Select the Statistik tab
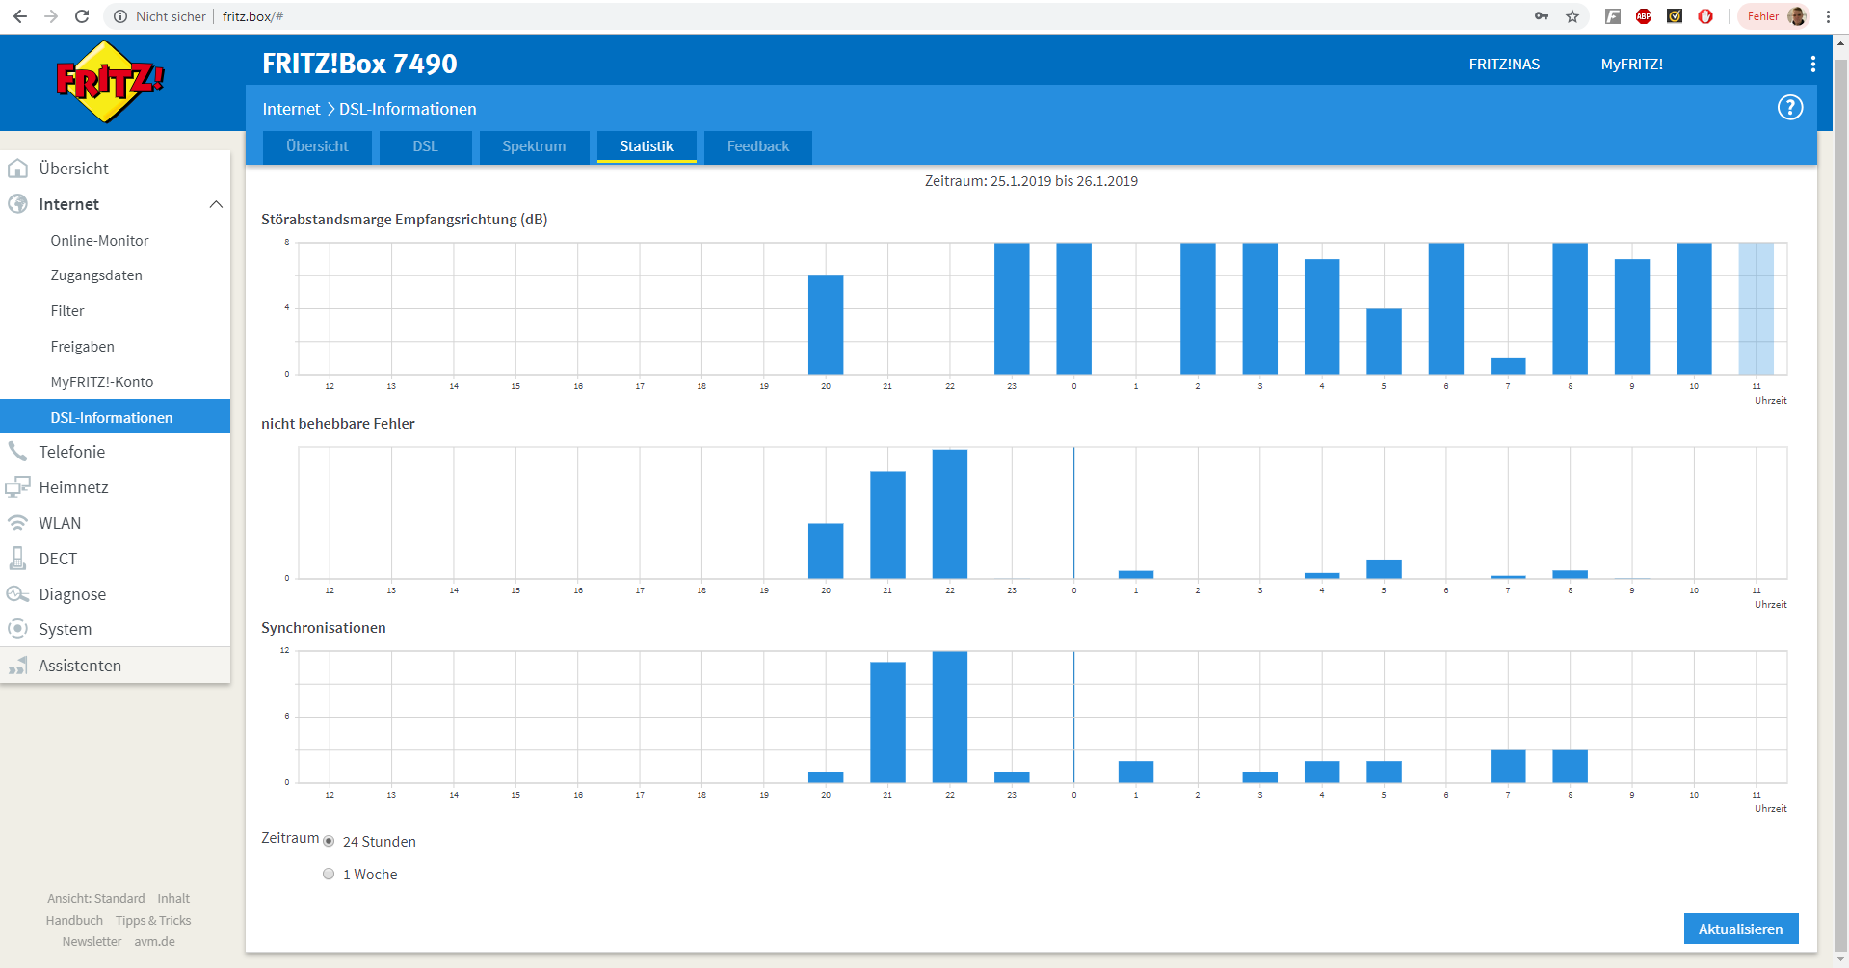1849x968 pixels. tap(647, 146)
